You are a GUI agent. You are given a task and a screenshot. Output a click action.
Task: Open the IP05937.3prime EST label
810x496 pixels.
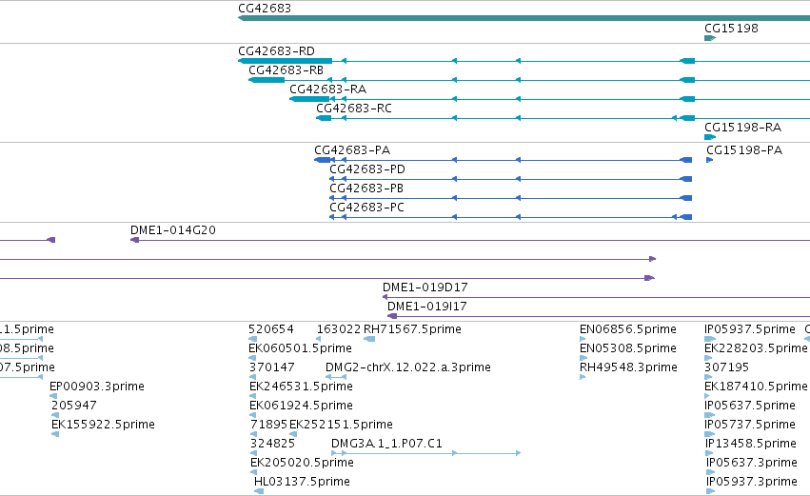[x=752, y=483]
